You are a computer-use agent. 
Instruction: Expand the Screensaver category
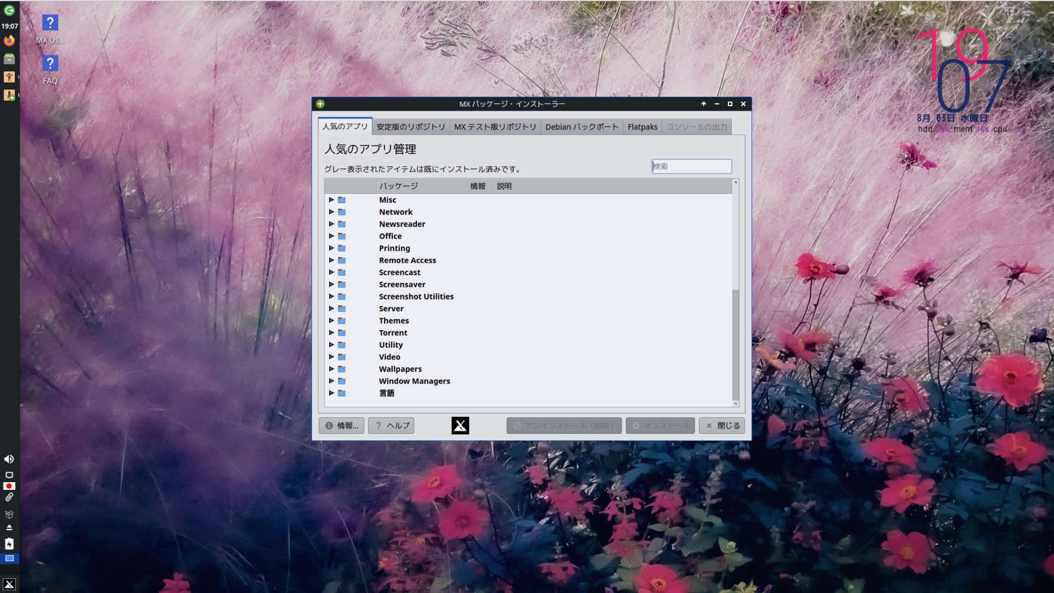click(331, 285)
